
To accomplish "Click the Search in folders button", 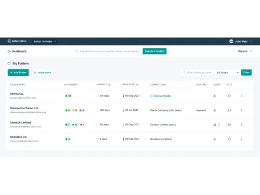I will [x=154, y=51].
